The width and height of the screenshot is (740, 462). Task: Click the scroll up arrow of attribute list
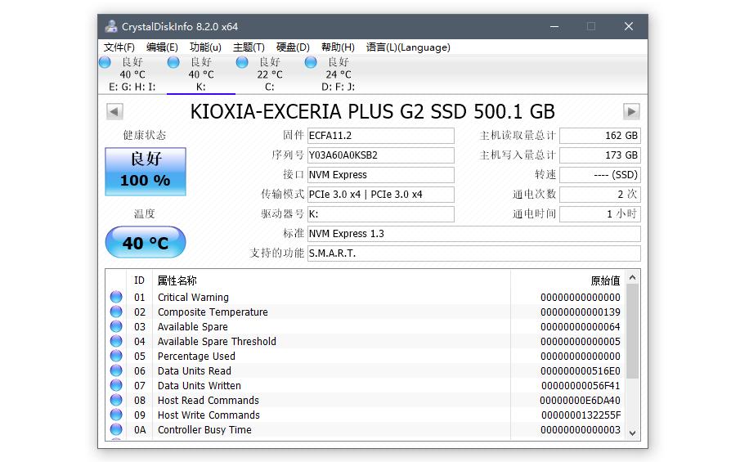[x=633, y=279]
